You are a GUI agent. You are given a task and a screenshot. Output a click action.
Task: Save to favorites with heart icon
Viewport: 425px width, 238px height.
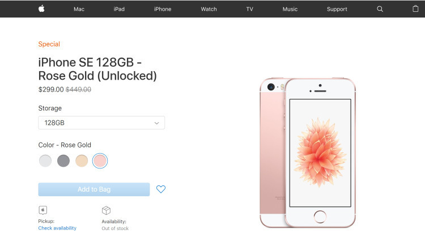(x=161, y=189)
